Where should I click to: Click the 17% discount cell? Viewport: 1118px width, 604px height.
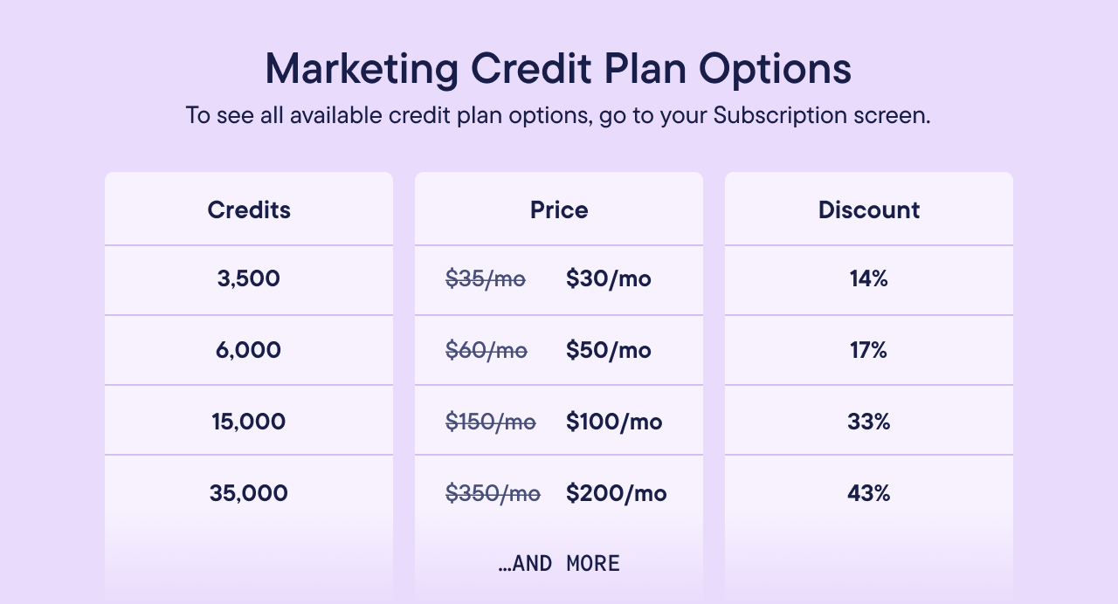[869, 350]
